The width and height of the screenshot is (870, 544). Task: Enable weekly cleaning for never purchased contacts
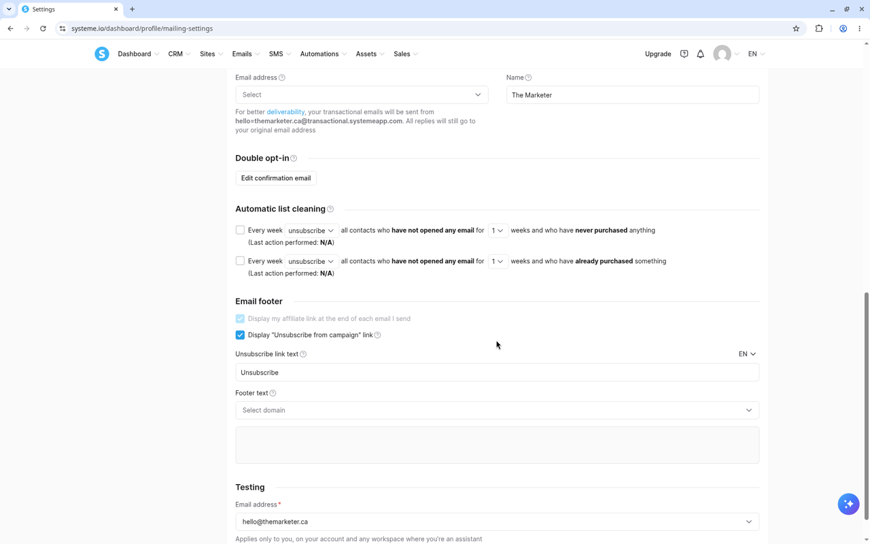[x=240, y=230]
